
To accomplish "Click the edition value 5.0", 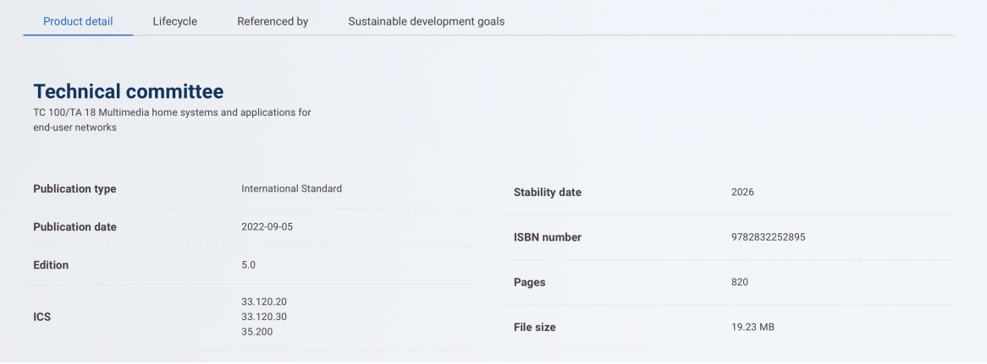I will pos(248,265).
